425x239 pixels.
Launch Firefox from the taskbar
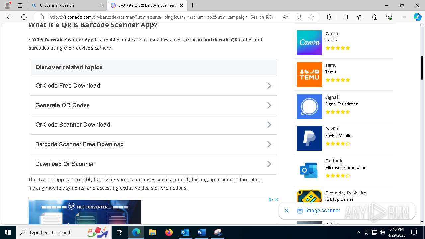pos(169,232)
